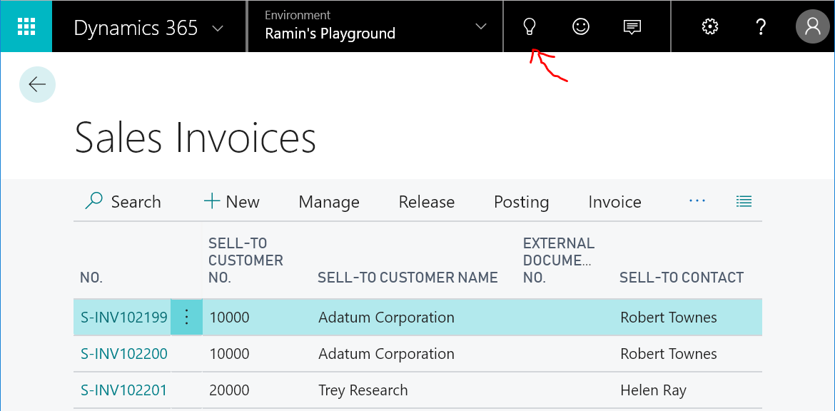Open the Invoice menu
835x411 pixels.
point(614,202)
